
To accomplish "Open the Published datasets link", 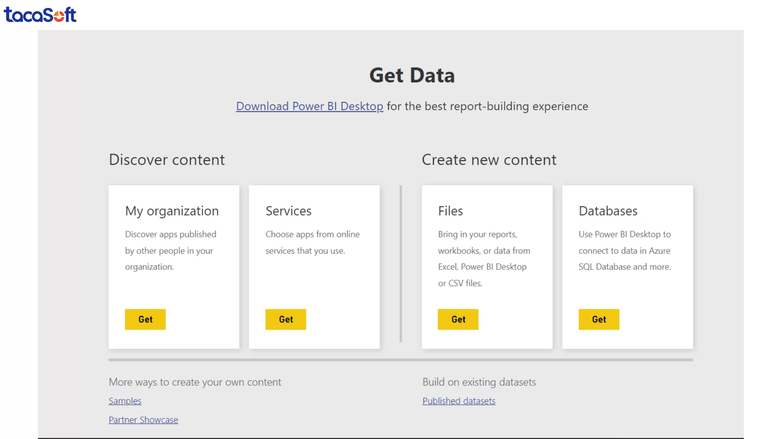I will [459, 401].
